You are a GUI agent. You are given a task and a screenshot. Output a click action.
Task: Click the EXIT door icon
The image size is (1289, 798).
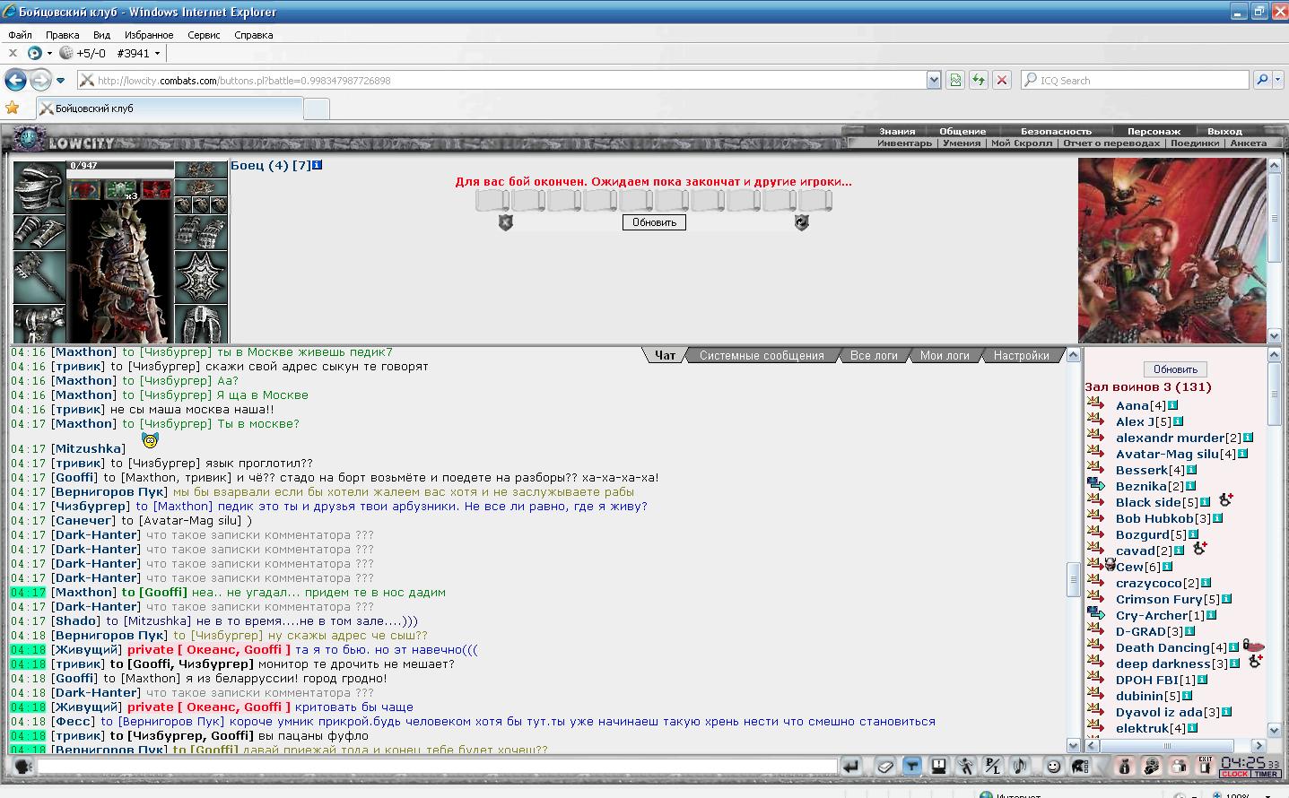(1205, 765)
